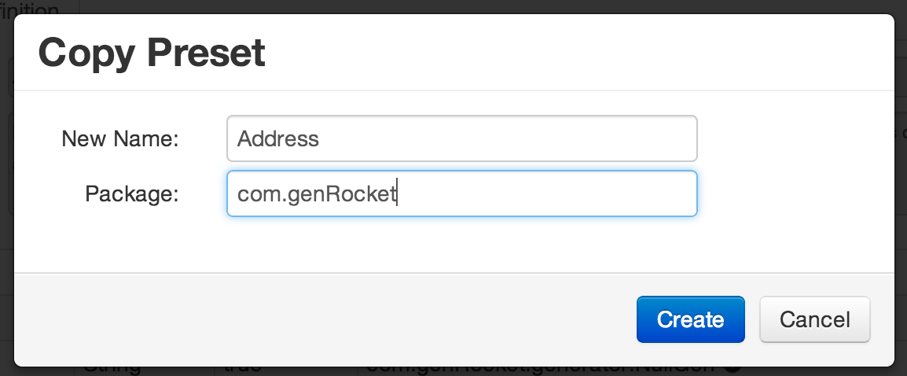Viewport: 907px width, 376px height.
Task: Place cursor on the word 'Address'
Action: (x=278, y=138)
